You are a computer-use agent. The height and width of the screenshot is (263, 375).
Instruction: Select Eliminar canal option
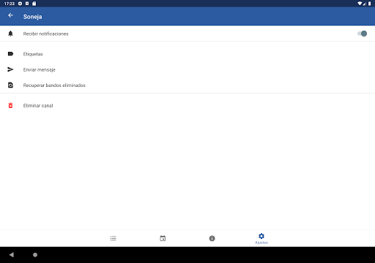[x=187, y=106]
